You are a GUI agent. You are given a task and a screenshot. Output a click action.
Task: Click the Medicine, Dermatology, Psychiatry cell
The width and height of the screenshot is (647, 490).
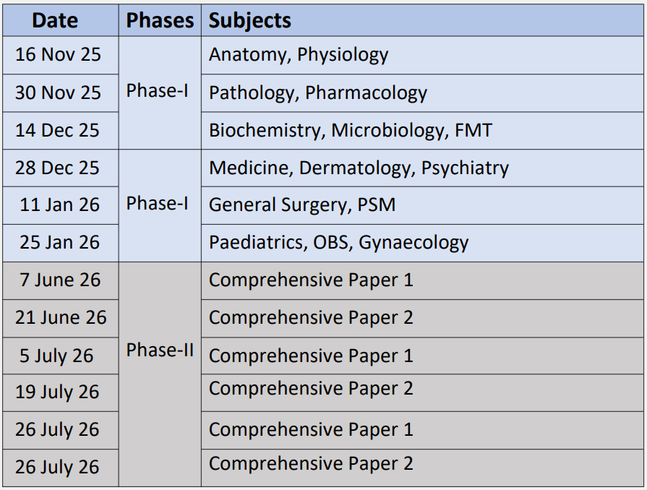tap(359, 168)
